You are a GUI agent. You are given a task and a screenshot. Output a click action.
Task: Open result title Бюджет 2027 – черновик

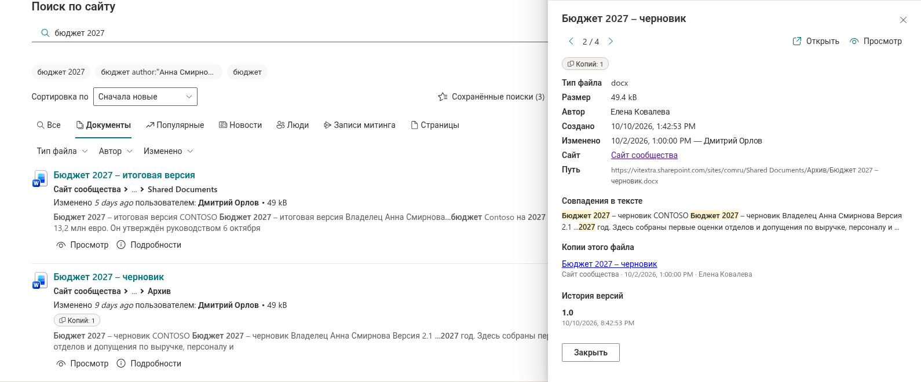pyautogui.click(x=108, y=277)
